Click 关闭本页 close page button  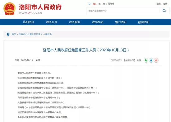click(129, 60)
